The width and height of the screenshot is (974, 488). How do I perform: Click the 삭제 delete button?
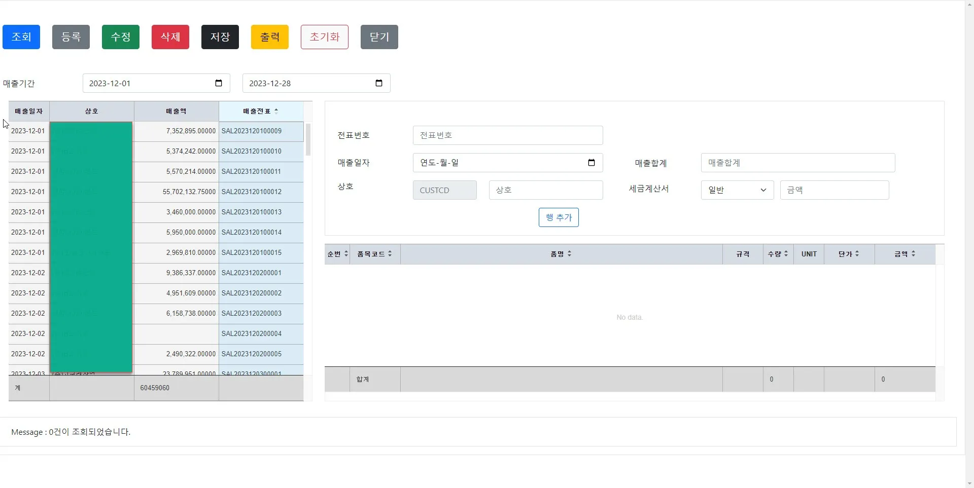click(x=170, y=37)
